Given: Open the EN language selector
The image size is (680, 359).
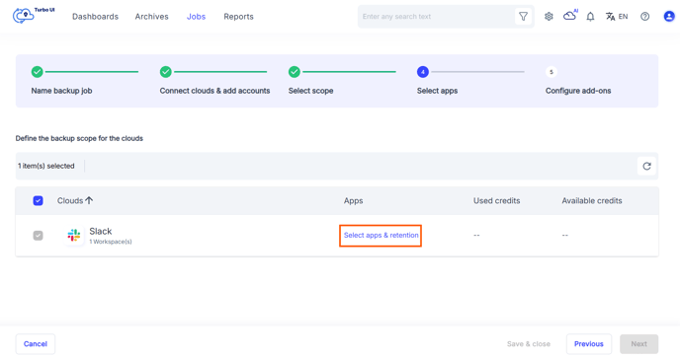Looking at the screenshot, I should coord(617,17).
